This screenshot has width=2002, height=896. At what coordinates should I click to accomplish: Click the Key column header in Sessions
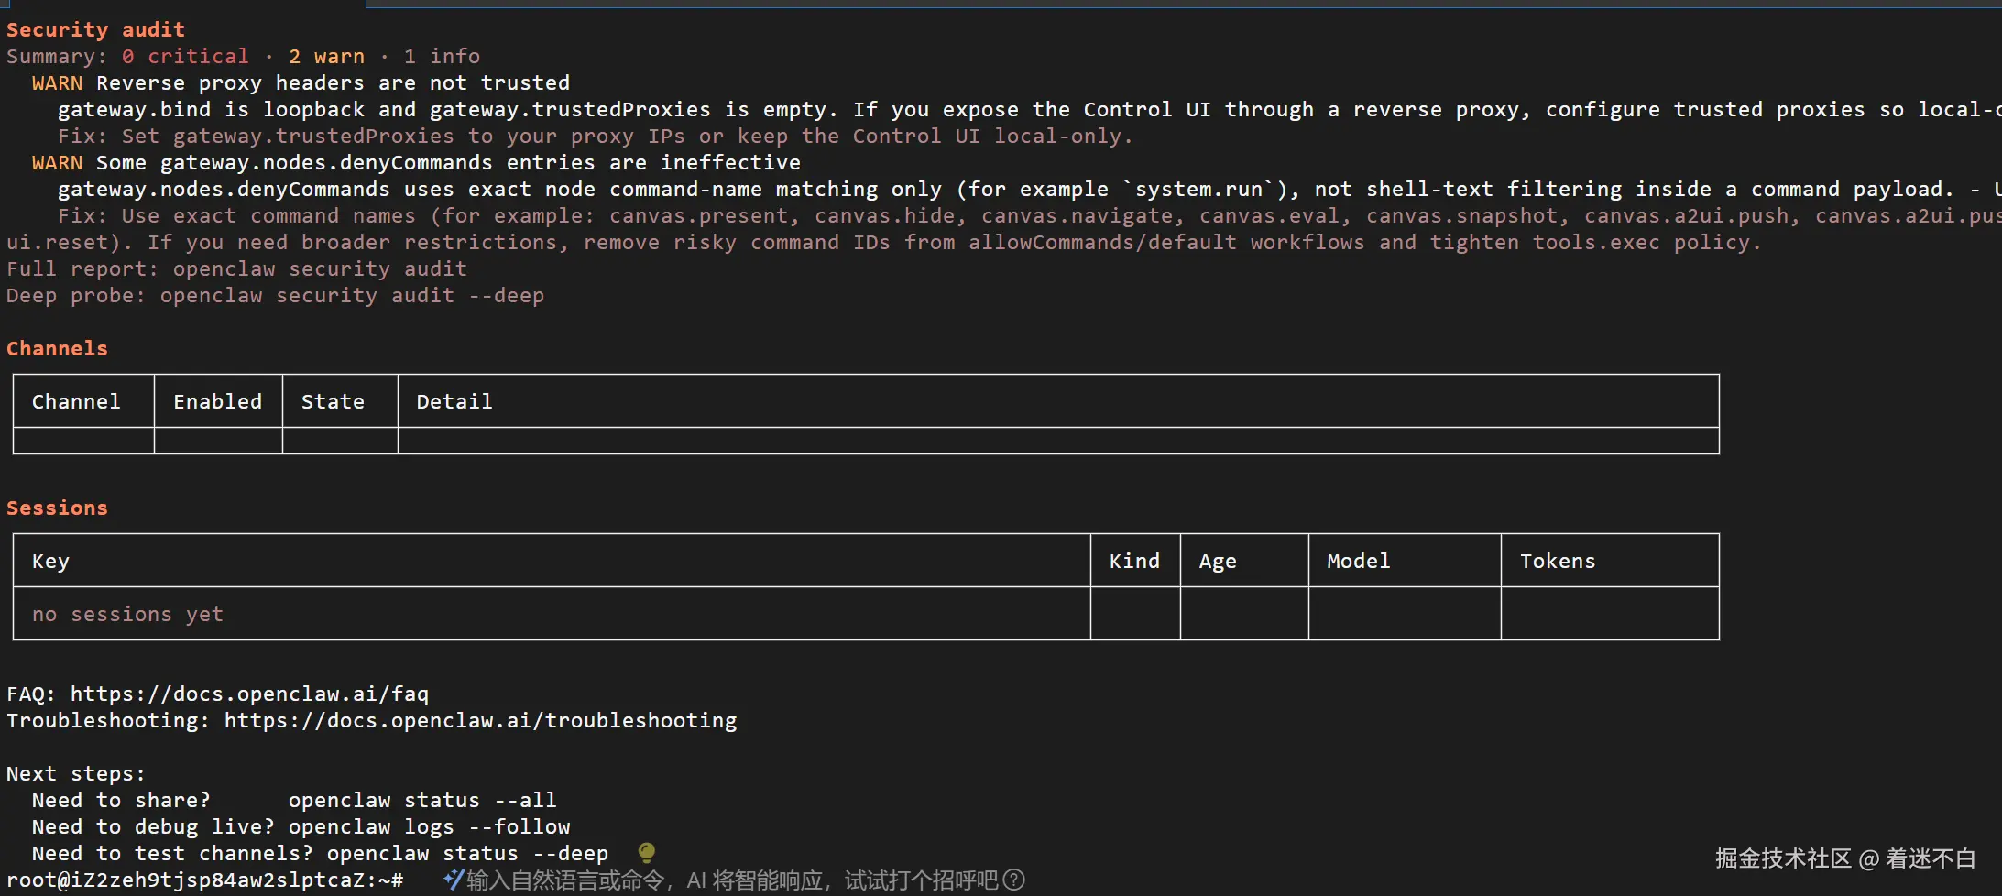[x=50, y=561]
